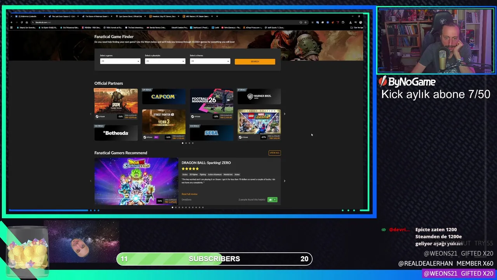Open the Street Fighter 6 Year 3 card
This screenshot has width=497, height=280.
point(163,124)
